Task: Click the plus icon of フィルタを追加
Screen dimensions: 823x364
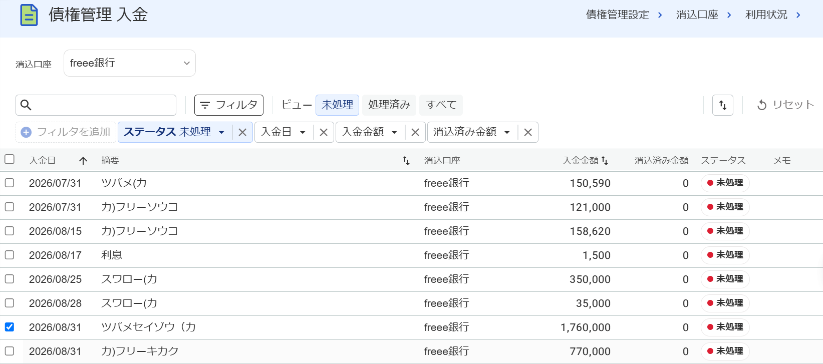Action: [x=26, y=132]
